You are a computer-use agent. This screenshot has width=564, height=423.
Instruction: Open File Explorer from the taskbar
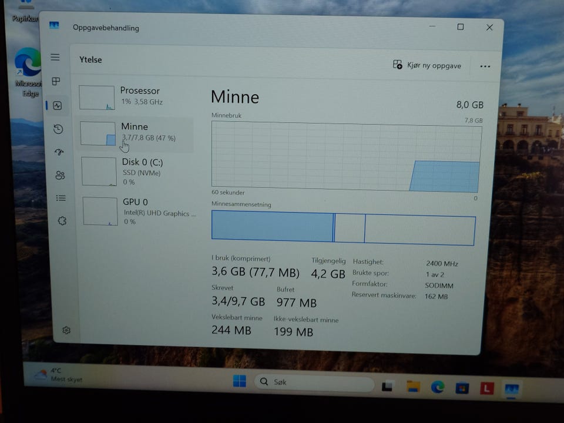413,387
